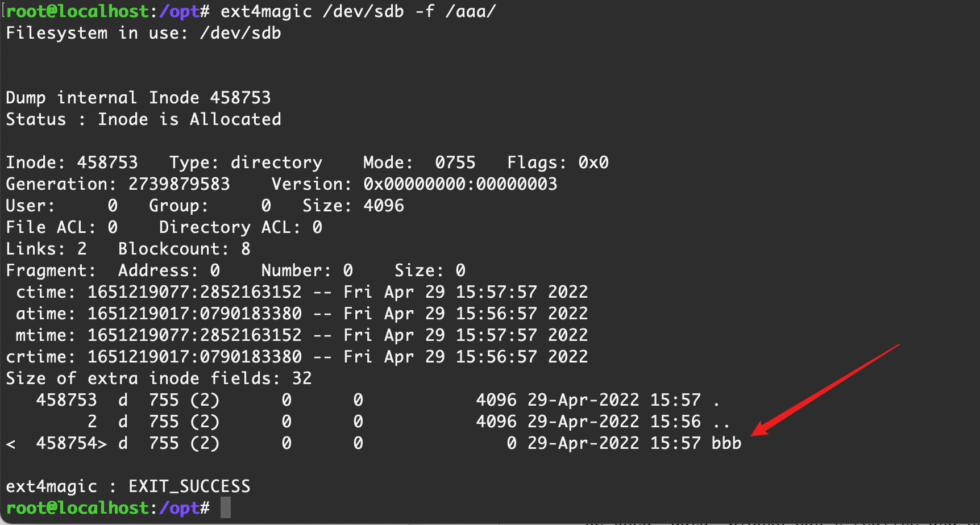
Task: Click the parent directory .. entry
Action: point(721,422)
